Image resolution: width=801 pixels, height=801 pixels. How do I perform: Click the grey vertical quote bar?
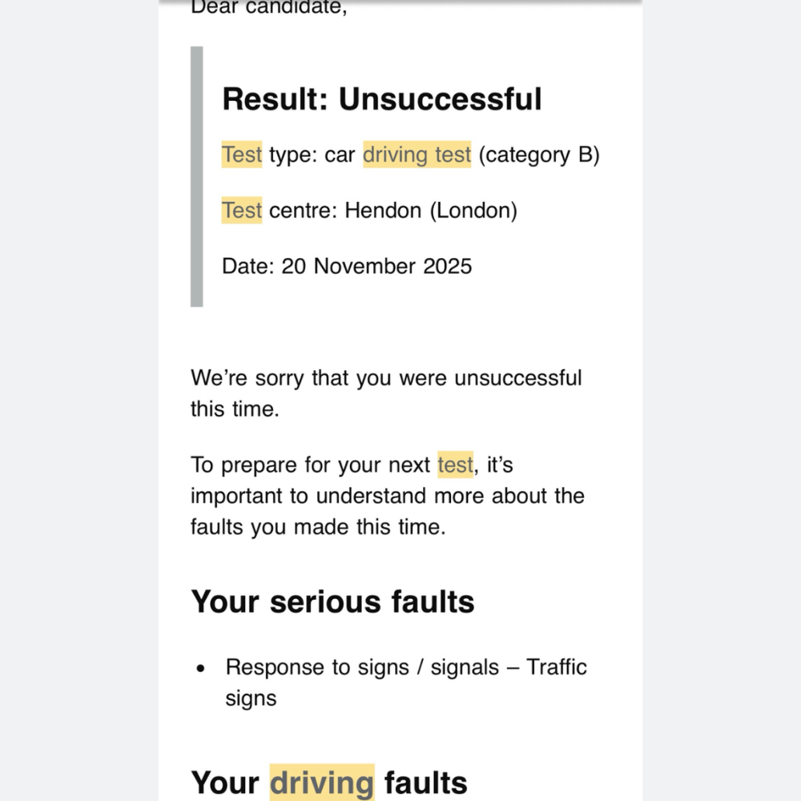click(x=196, y=176)
